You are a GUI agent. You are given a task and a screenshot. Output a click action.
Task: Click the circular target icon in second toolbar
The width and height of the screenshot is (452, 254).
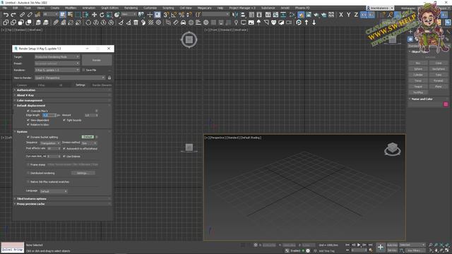158,23
